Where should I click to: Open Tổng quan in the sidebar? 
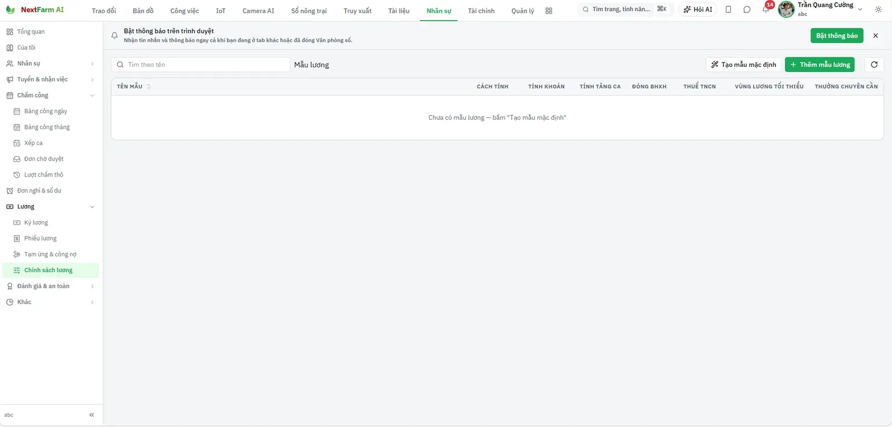point(51,32)
